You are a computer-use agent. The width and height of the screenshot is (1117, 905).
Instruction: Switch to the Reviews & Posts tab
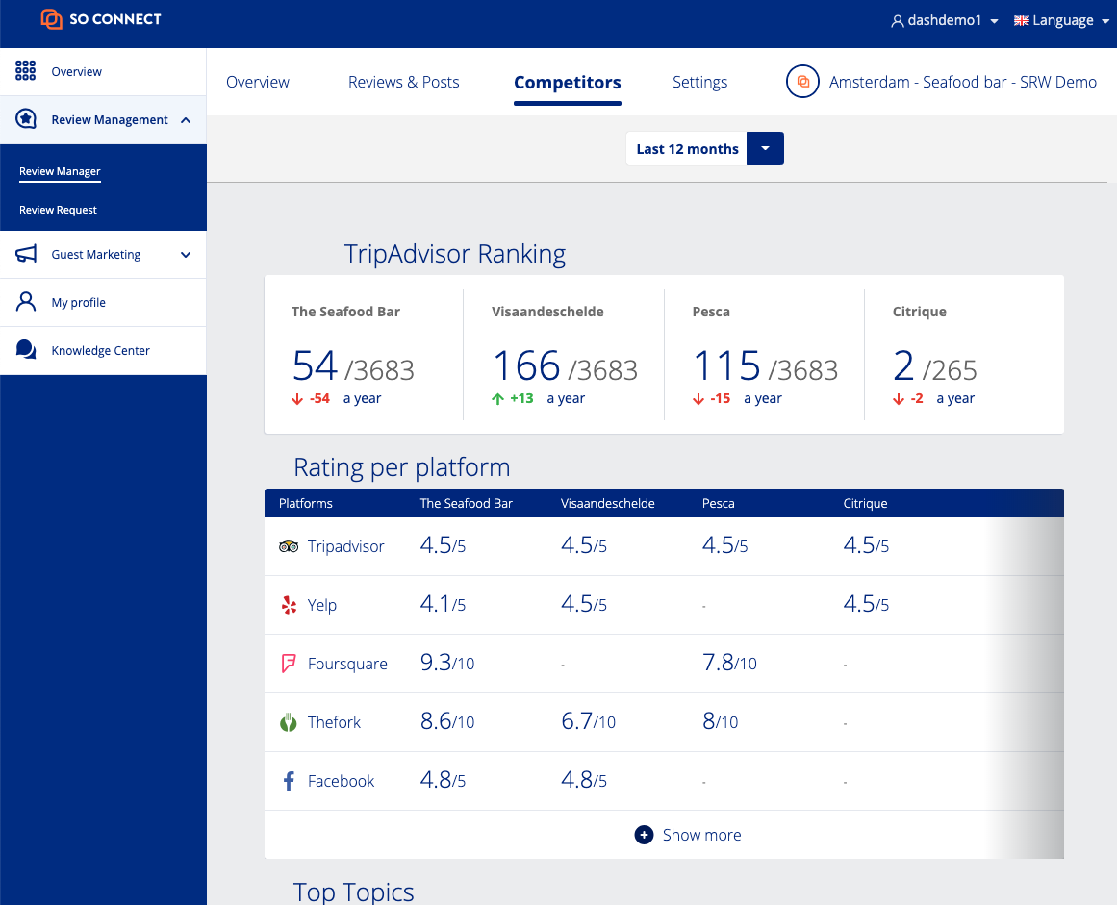pyautogui.click(x=403, y=82)
